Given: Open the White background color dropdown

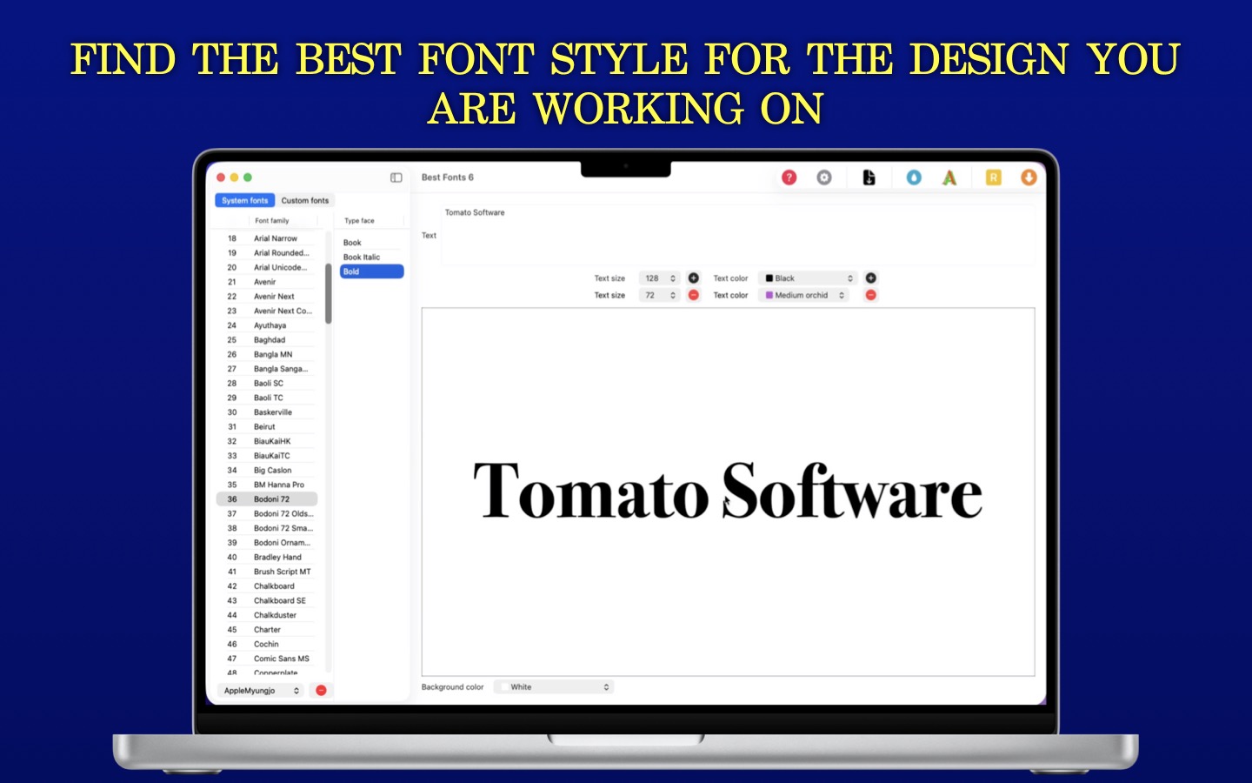Looking at the screenshot, I should (554, 687).
